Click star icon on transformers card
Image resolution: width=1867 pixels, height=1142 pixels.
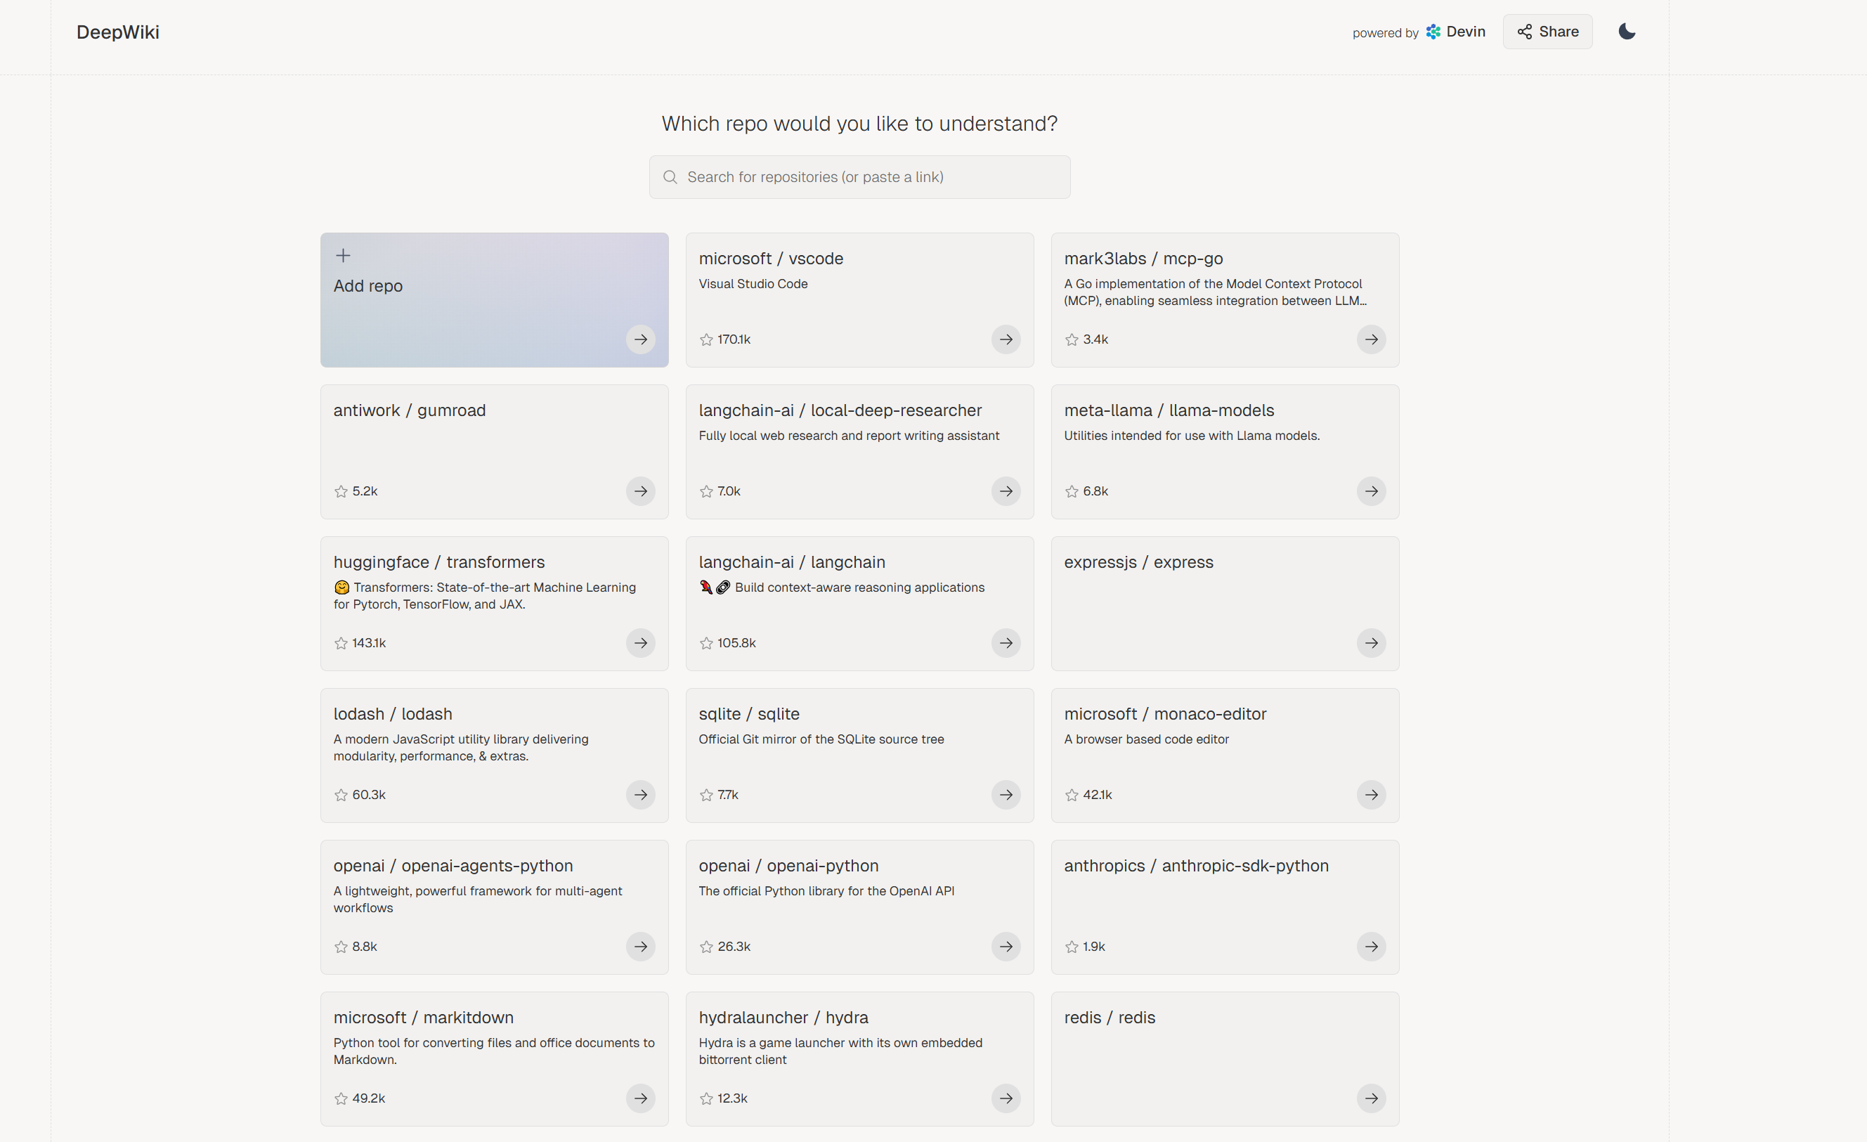click(341, 642)
